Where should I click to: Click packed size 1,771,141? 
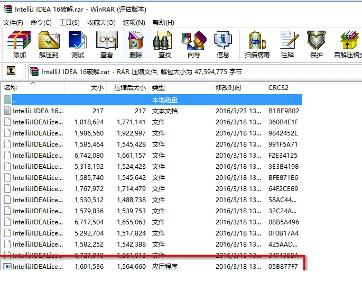[x=132, y=122]
